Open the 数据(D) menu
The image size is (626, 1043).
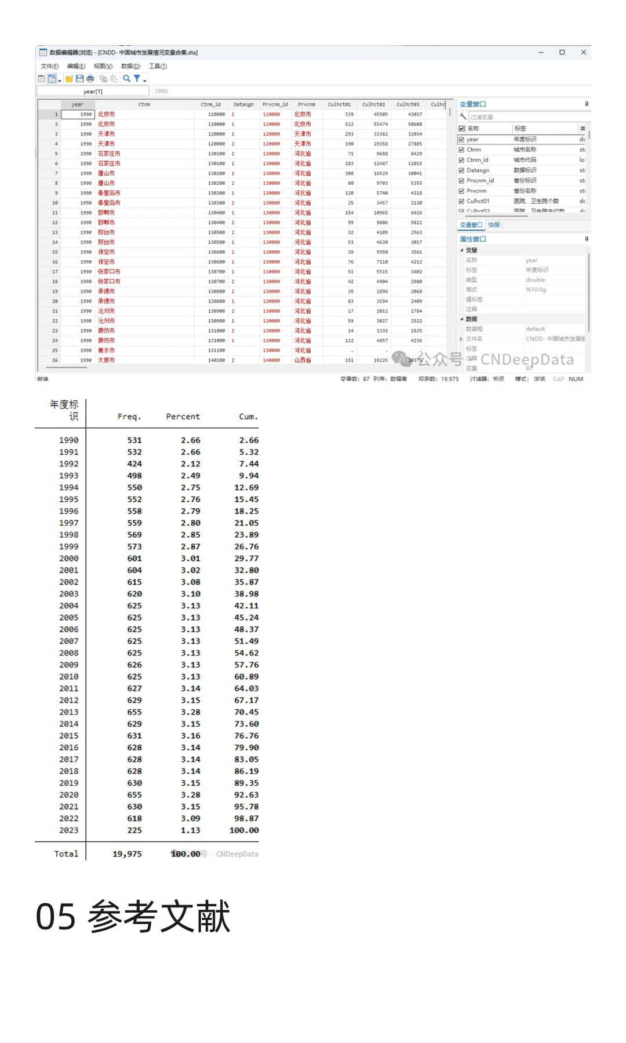130,66
